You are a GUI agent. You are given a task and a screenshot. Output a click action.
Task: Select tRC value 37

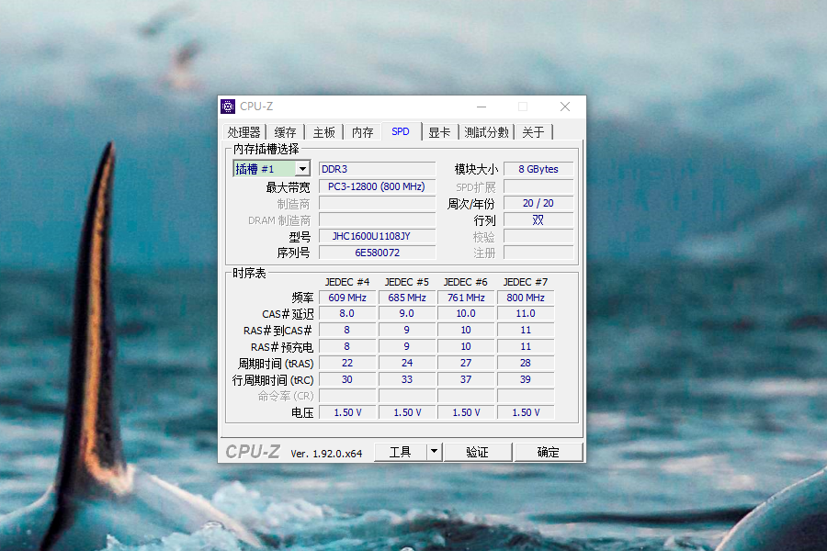[466, 379]
